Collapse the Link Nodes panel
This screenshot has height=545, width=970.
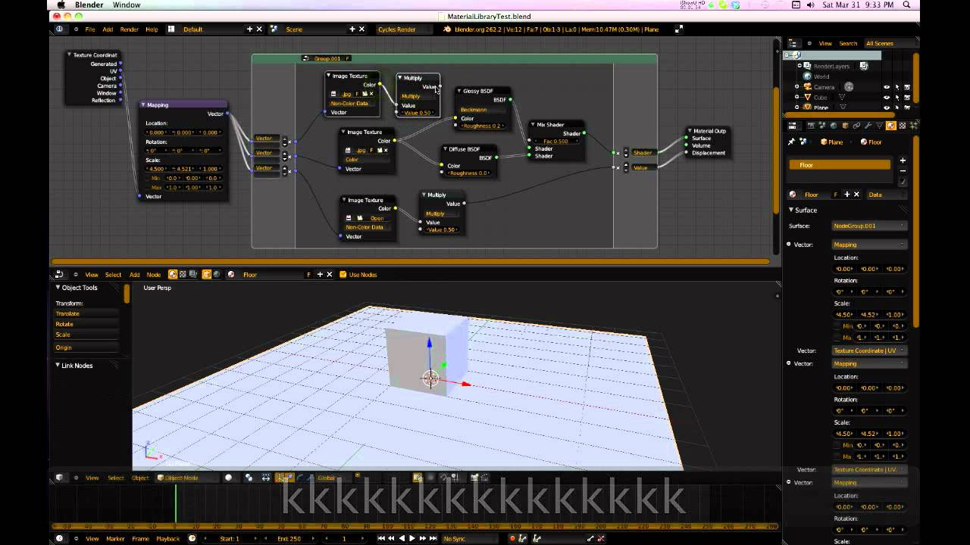pyautogui.click(x=58, y=366)
